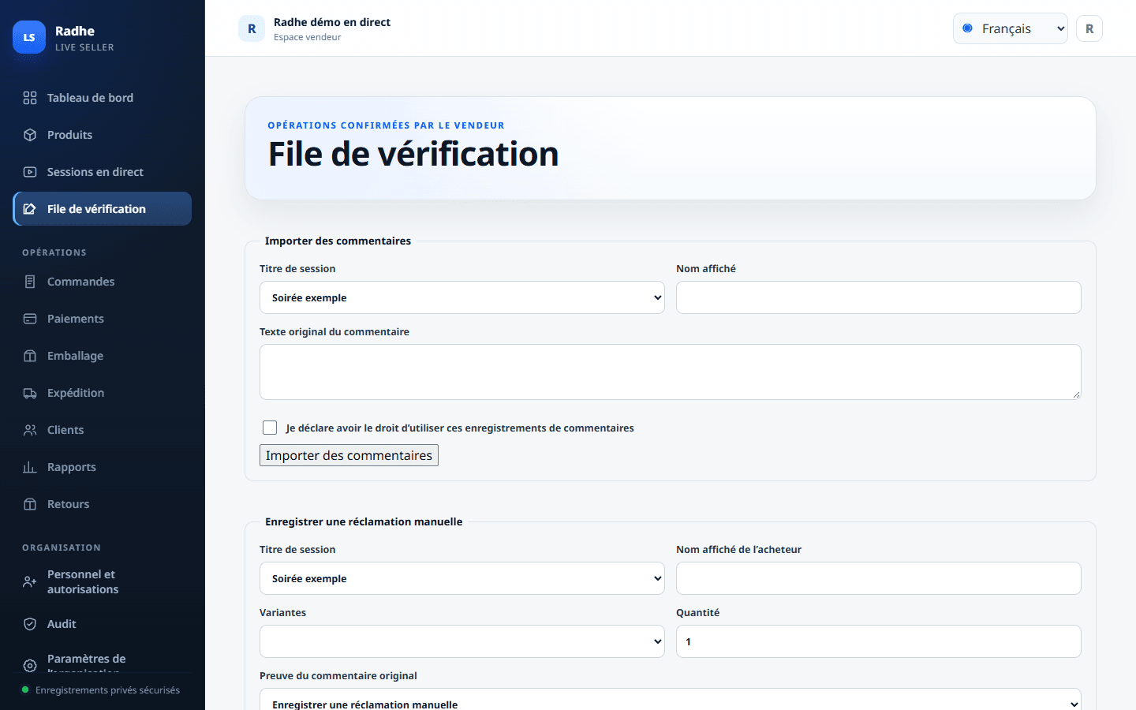The width and height of the screenshot is (1136, 710).
Task: Click 'Espace vendeur' subtitle text
Action: (308, 37)
